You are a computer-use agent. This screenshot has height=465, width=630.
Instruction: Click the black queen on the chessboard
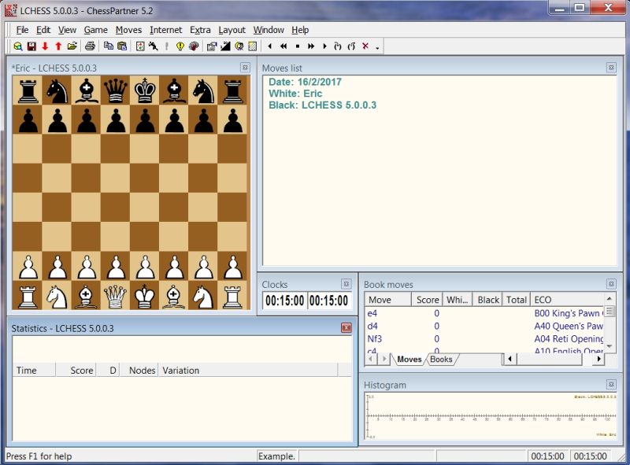115,90
